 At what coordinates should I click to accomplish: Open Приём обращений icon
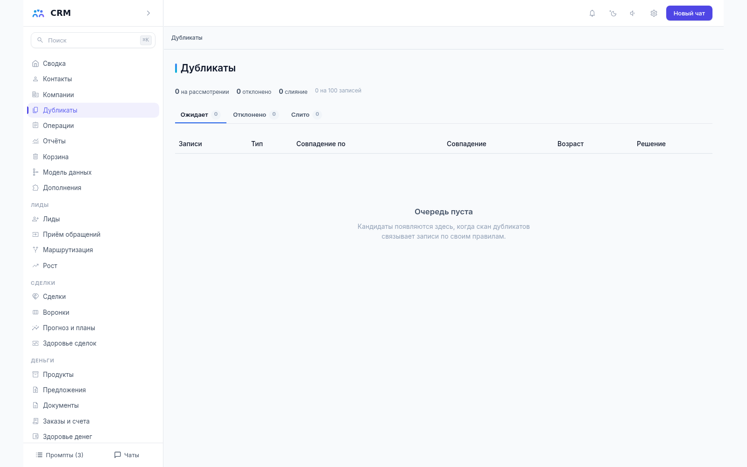point(35,234)
